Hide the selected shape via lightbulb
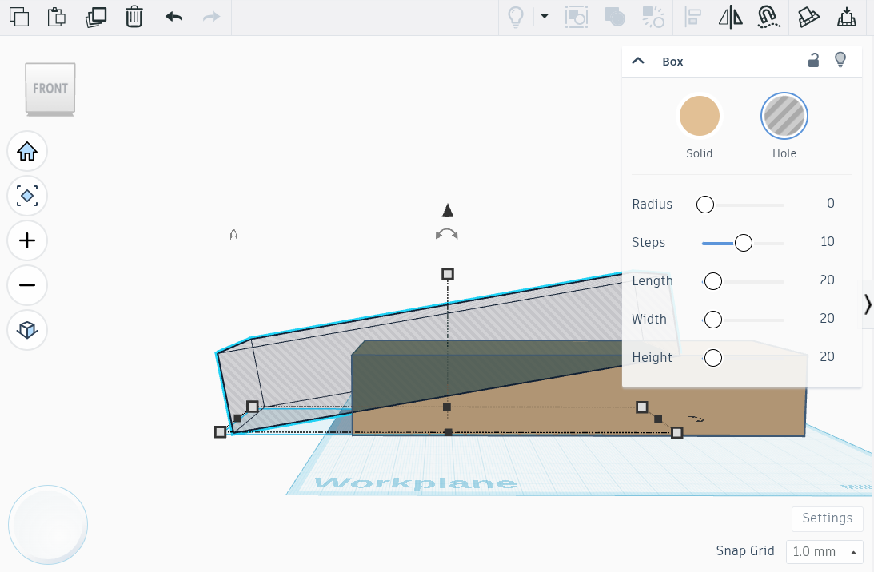The width and height of the screenshot is (874, 572). coord(840,60)
